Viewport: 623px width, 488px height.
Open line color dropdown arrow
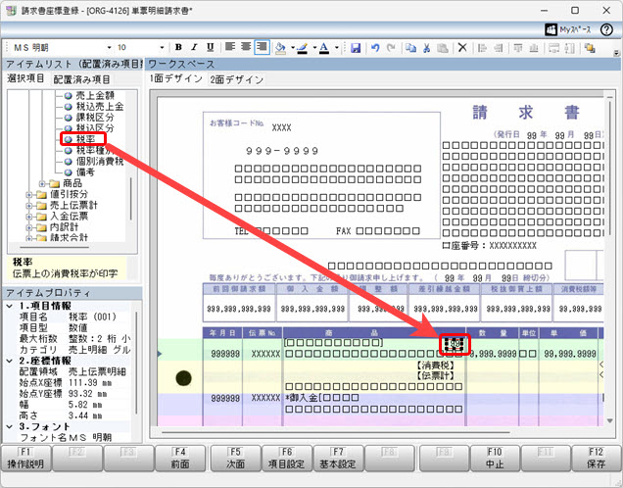tap(314, 48)
